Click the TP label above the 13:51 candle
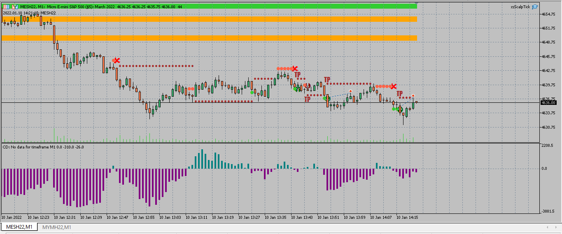 pos(327,80)
